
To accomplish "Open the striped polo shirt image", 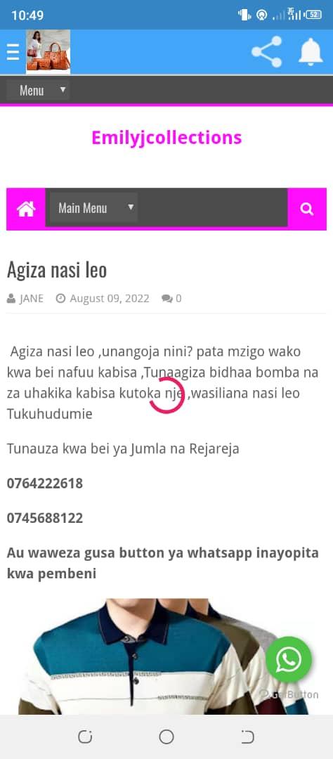I will [x=164, y=656].
